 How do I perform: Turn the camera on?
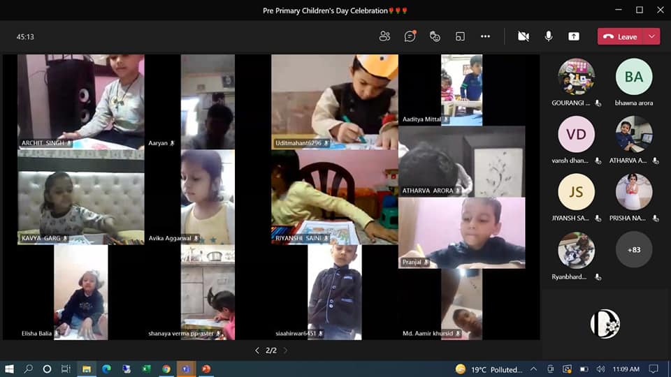pos(523,36)
